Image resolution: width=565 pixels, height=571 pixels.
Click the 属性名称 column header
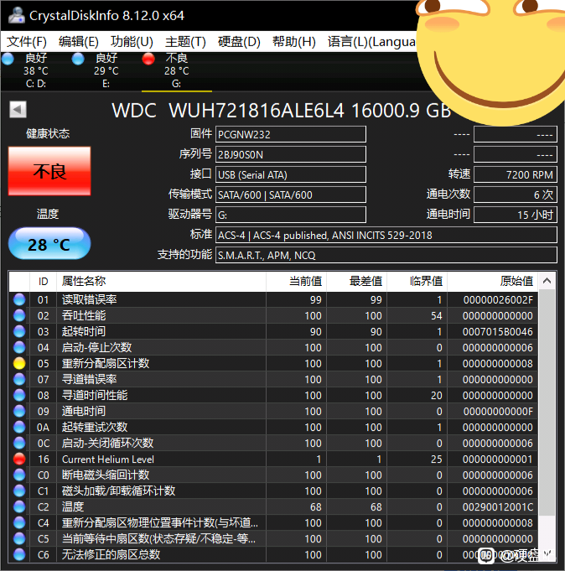click(161, 281)
